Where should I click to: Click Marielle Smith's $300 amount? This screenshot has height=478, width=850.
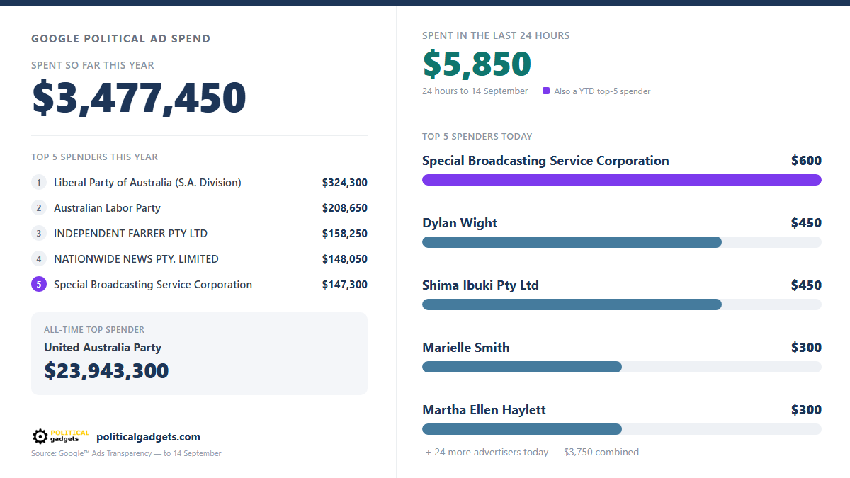807,348
